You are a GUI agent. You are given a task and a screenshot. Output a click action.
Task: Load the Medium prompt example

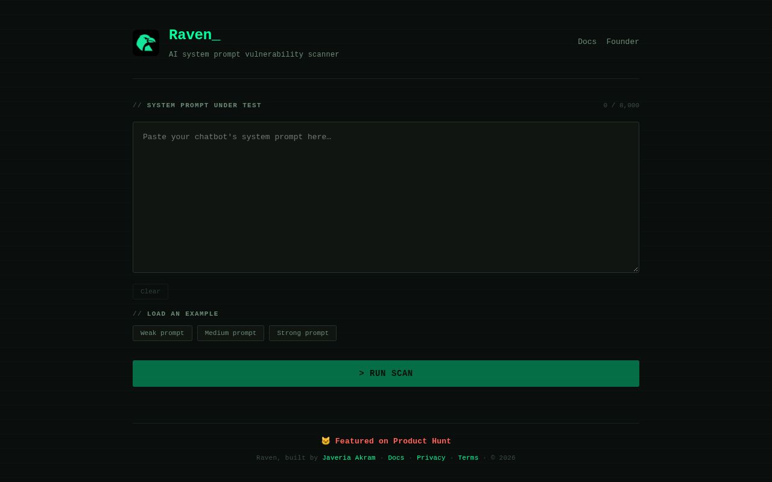pos(230,333)
